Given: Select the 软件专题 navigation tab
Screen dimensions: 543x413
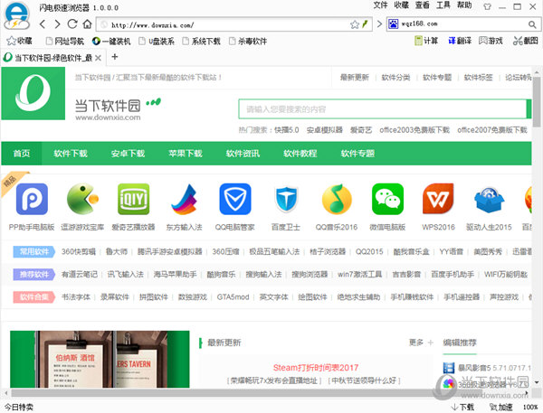Looking at the screenshot, I should click(357, 154).
